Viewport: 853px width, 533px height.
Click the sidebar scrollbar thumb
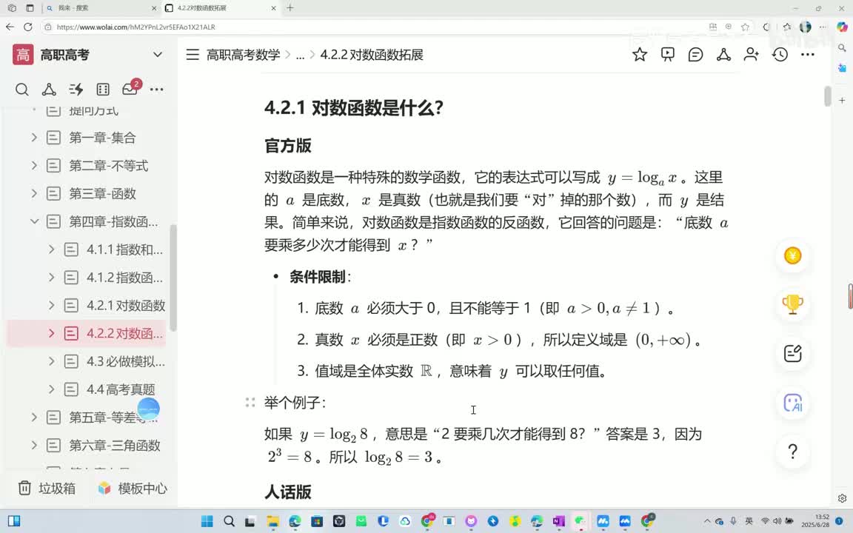coord(173,278)
